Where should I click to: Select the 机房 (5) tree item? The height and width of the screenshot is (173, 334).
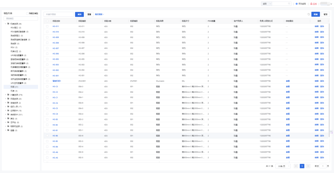(x=14, y=91)
